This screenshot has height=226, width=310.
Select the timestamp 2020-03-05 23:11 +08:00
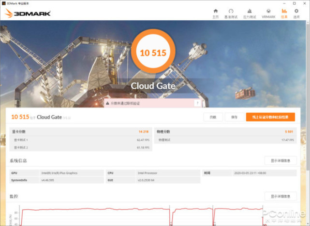click(x=250, y=173)
